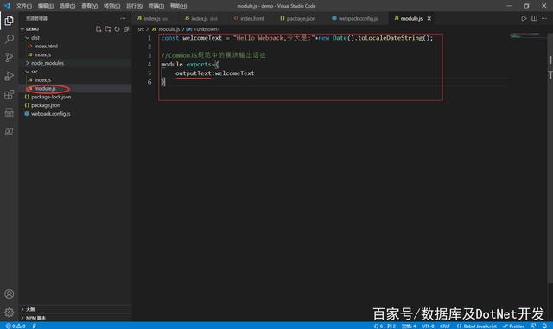
Task: Open the 文件 (File) menu
Action: (x=24, y=6)
